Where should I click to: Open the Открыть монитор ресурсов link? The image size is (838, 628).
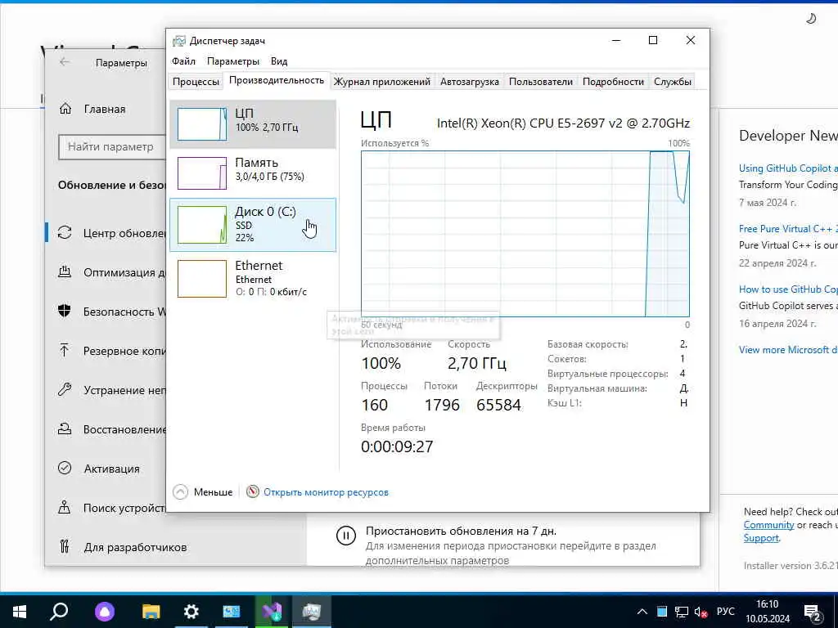326,492
